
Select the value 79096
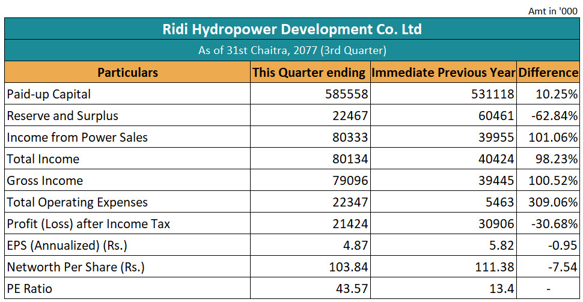click(350, 181)
